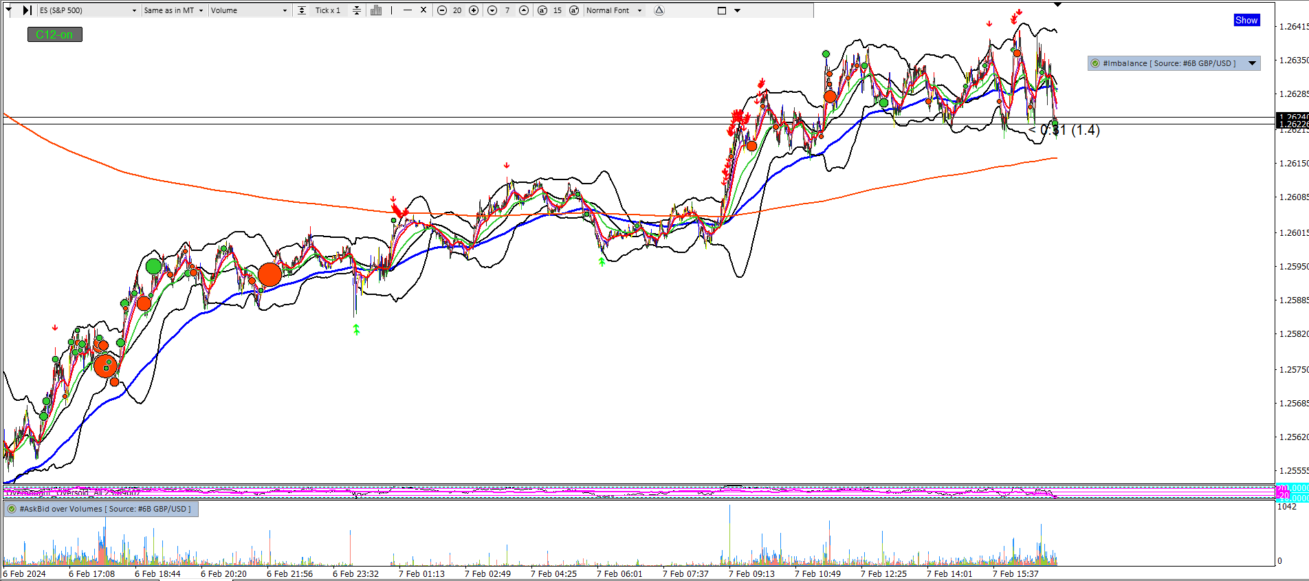Click the '#AskBid over Volumes' indicator label
The width and height of the screenshot is (1309, 581).
coord(105,509)
